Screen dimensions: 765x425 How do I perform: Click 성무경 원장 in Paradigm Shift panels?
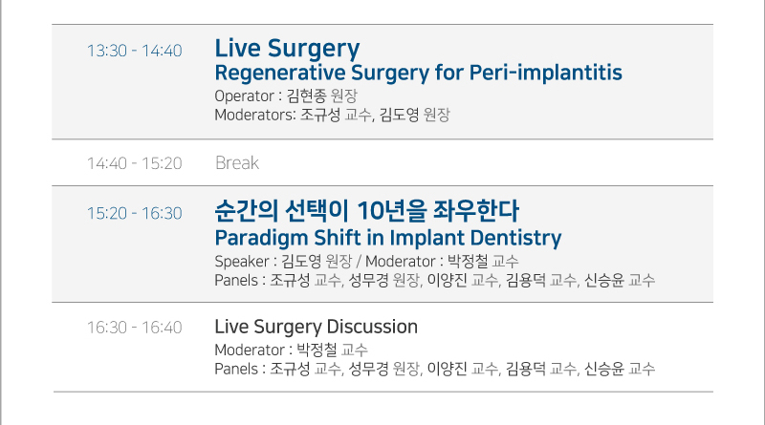coord(384,280)
